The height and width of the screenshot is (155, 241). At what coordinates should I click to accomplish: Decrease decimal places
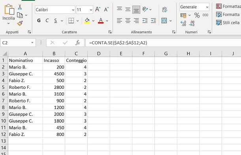(x=192, y=23)
